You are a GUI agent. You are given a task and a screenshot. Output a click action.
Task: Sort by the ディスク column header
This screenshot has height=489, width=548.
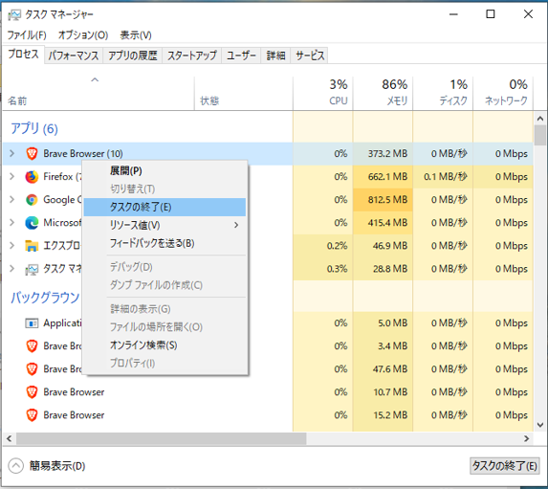[443, 93]
